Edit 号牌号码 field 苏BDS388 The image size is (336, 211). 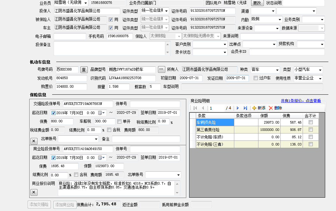tap(67, 70)
